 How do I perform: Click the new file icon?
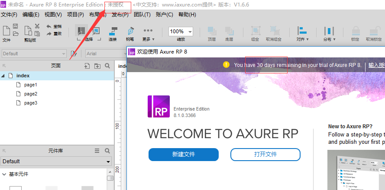tap(6, 31)
